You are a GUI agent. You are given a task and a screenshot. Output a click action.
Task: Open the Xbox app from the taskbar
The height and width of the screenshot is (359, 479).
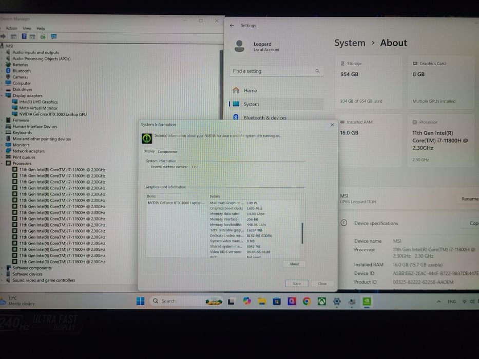click(321, 302)
